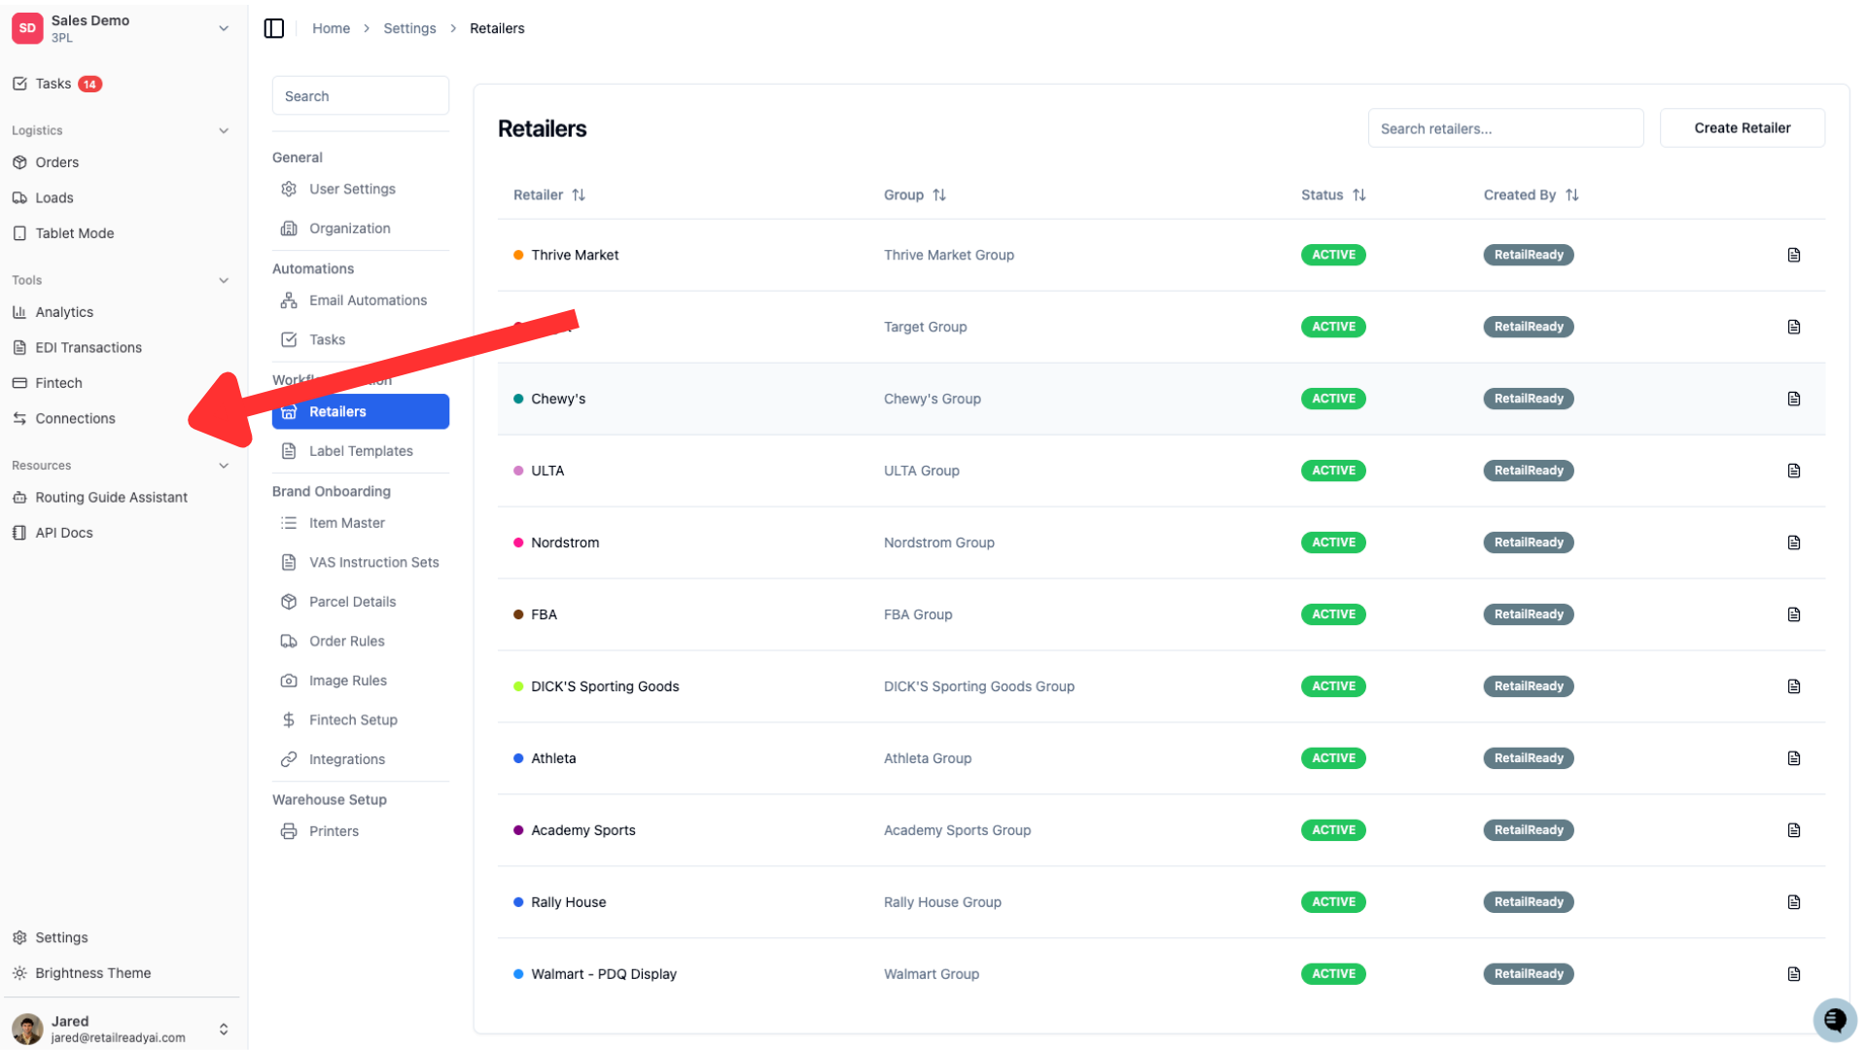Expand the Sales Demo organization switcher
This screenshot has width=1867, height=1050.
pos(224,28)
